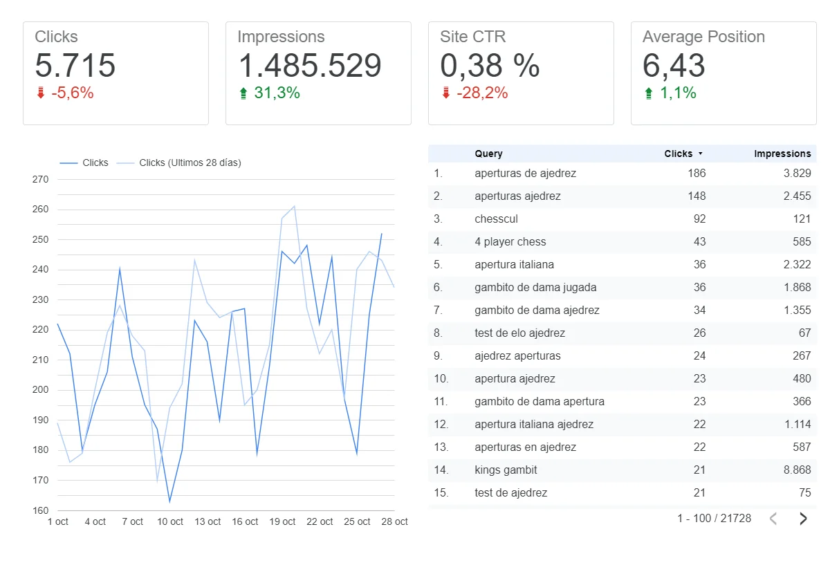Click the 0,38 % site CTR value

[x=490, y=66]
